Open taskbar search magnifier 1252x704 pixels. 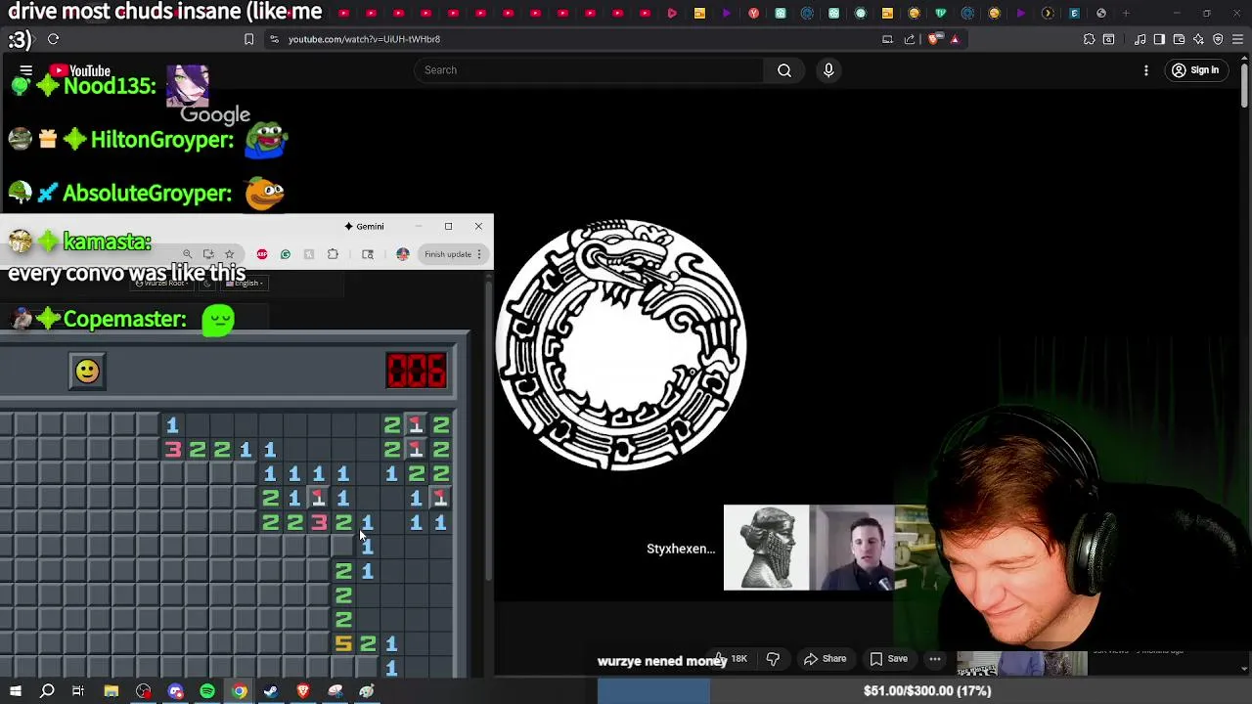coord(47,691)
